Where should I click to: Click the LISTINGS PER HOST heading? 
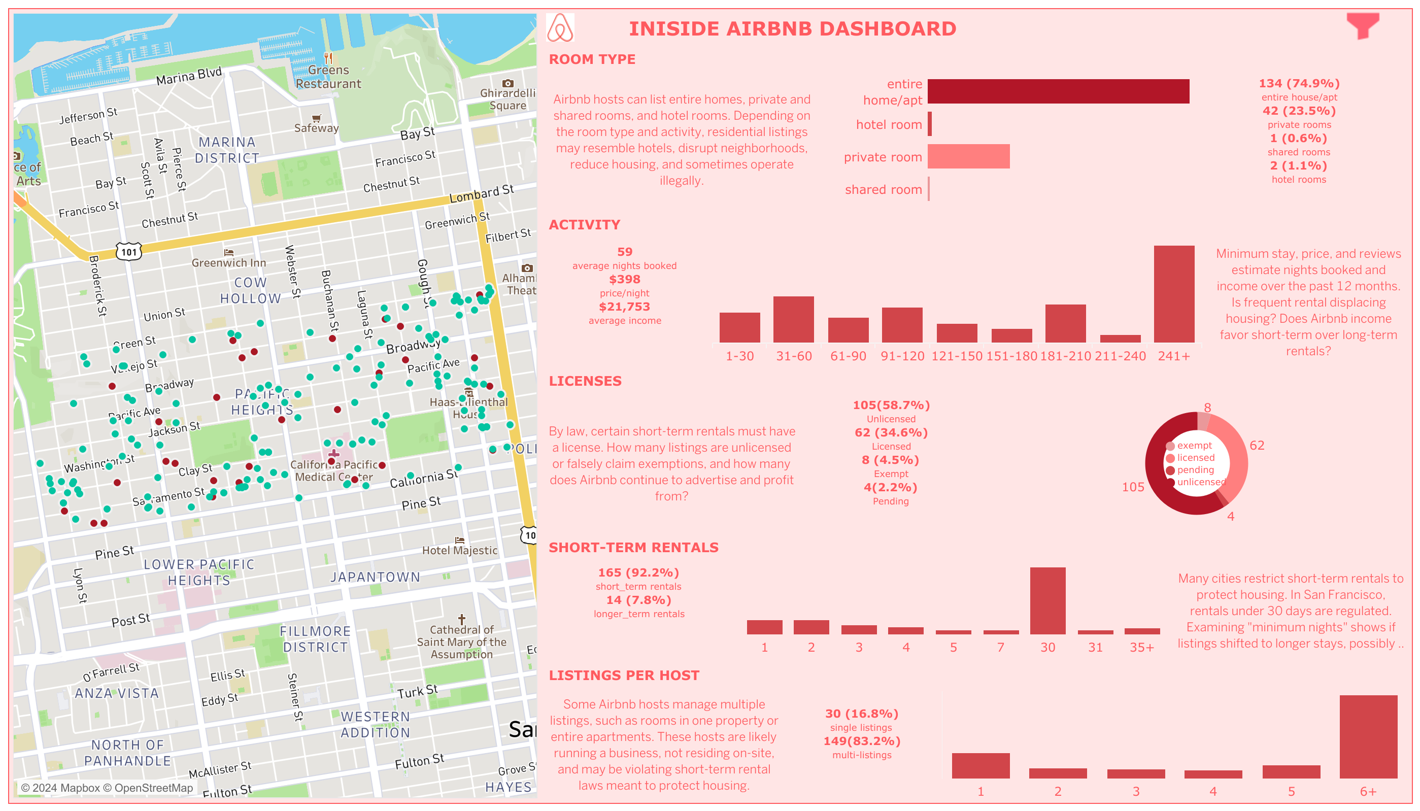624,675
